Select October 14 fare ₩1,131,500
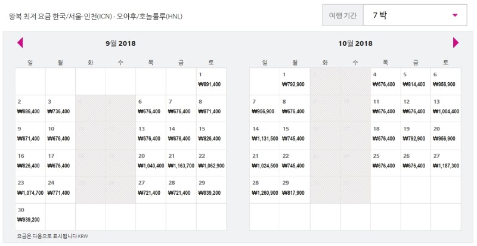 pos(265,135)
